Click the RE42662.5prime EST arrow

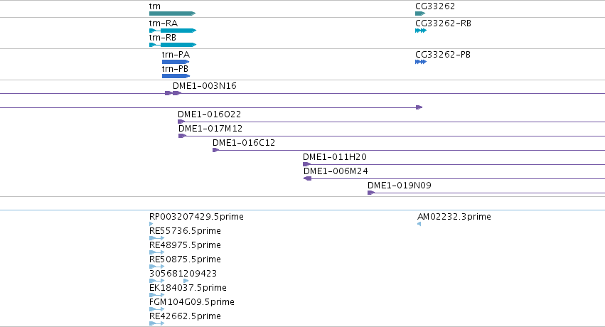point(156,323)
